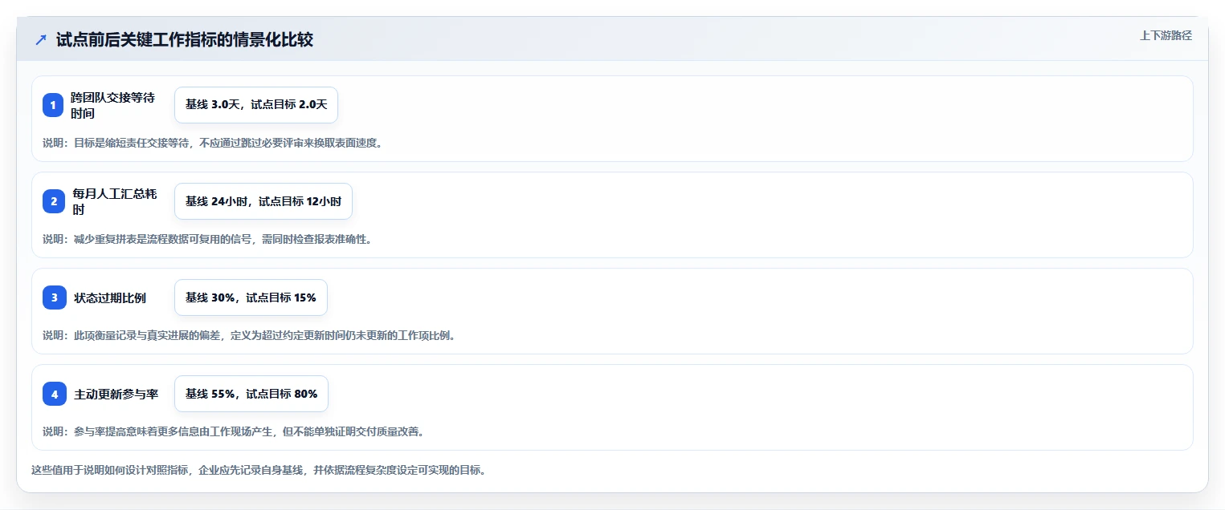Click number badge 1 for 跨团队交接等待时间
Image resolution: width=1225 pixels, height=510 pixels.
click(53, 105)
